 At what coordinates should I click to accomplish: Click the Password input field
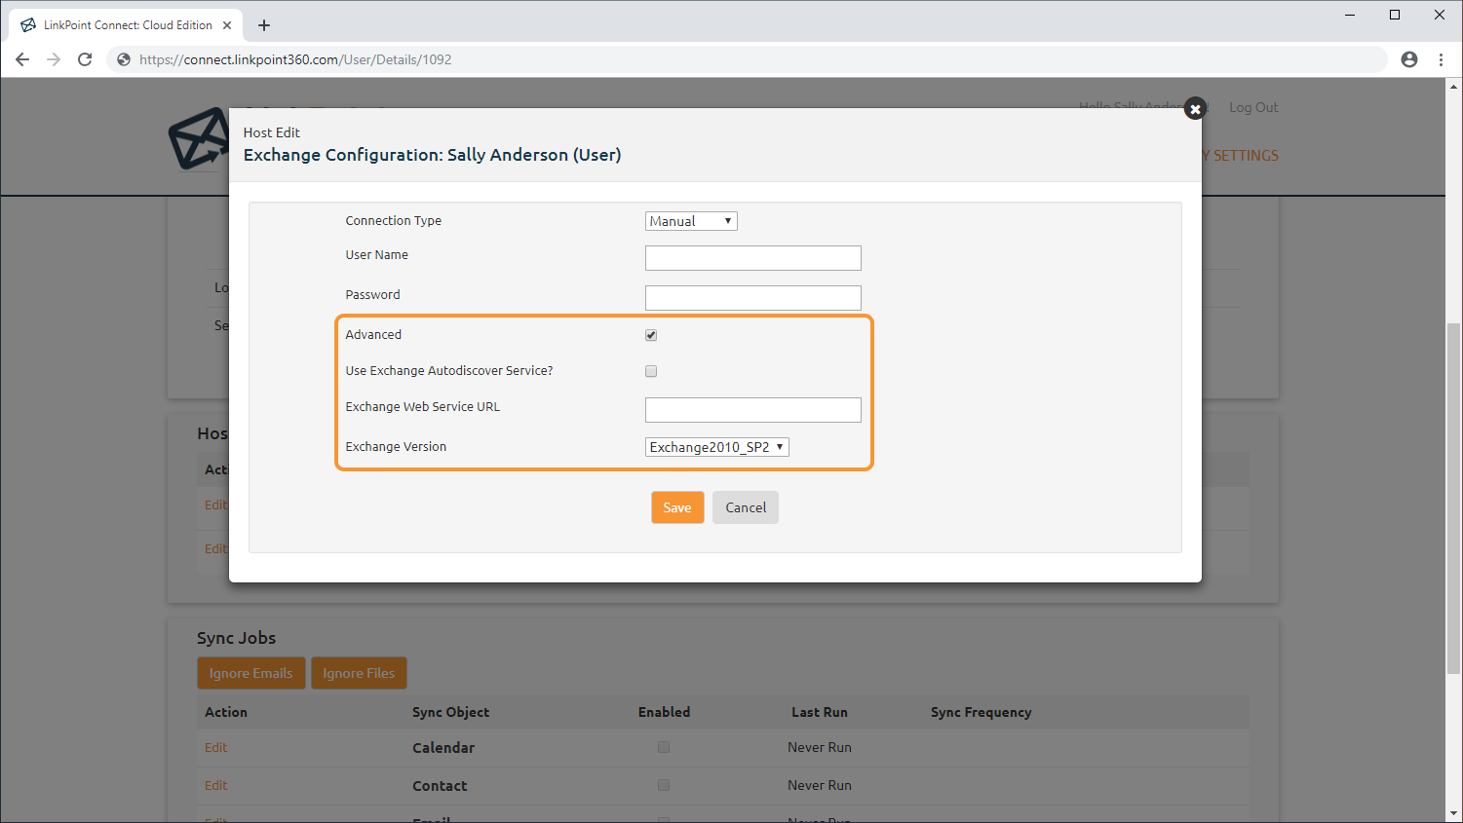(753, 298)
